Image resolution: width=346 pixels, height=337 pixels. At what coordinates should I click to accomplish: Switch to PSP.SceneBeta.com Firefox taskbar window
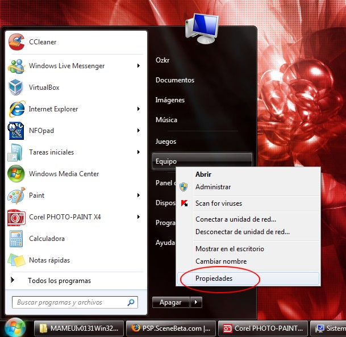(171, 328)
